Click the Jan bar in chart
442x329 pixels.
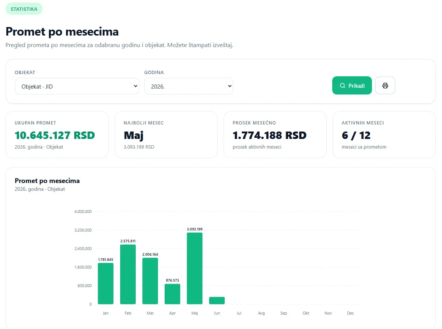pos(106,283)
